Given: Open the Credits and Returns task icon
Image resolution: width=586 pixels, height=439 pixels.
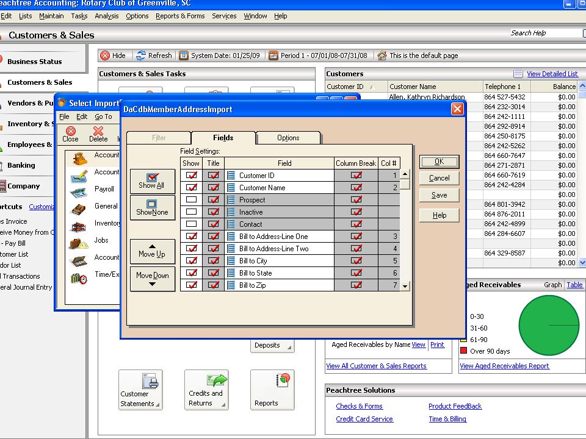Looking at the screenshot, I should click(x=206, y=390).
